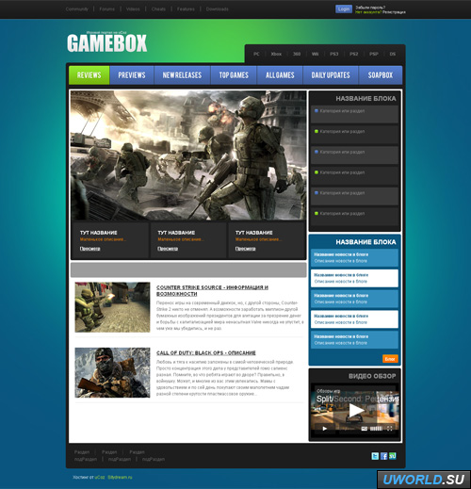Image resolution: width=471 pixels, height=489 pixels.
Task: Click the Login button
Action: pos(344,9)
